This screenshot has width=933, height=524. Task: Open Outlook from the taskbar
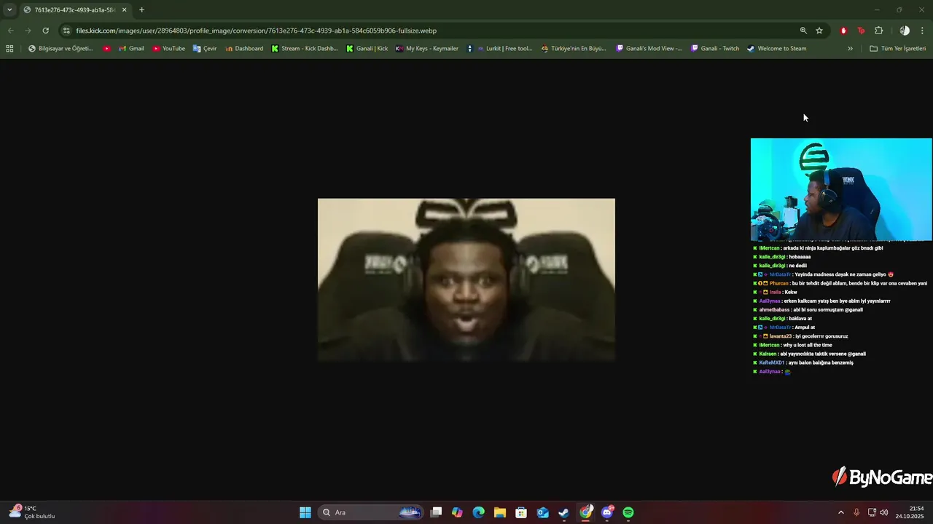pyautogui.click(x=542, y=512)
